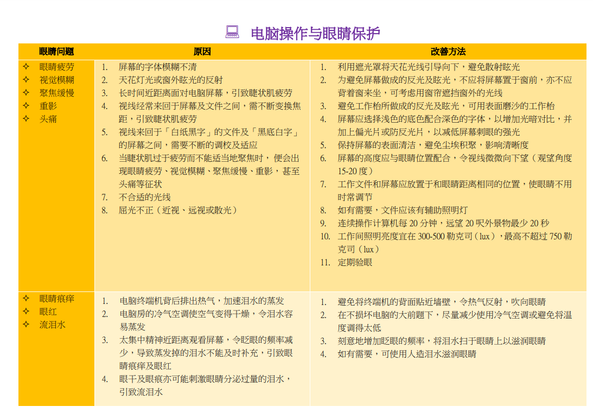Click the 眼睛问题 column header
593x419 pixels.
(56, 52)
